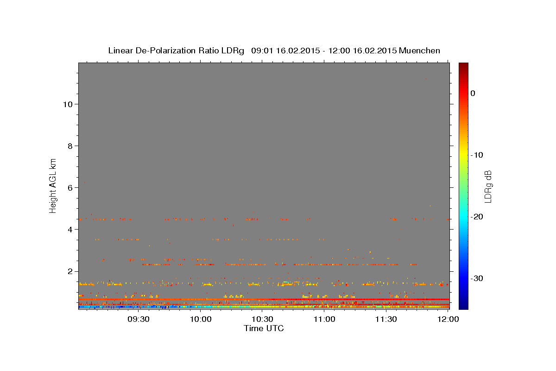
Task: Click the 'Time UTC' axis label
Action: click(264, 328)
